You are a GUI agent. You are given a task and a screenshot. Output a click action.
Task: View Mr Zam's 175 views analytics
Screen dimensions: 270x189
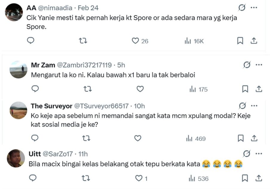click(x=198, y=89)
